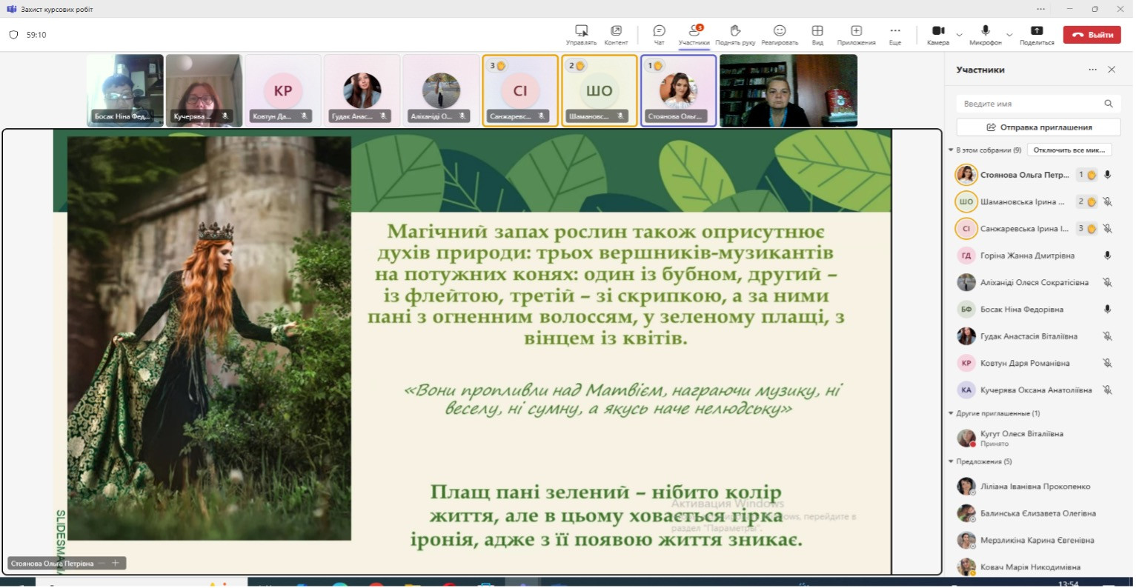Screen dimensions: 1136x588
Task: Toggle microphone for Шамановська Ірина in the list
Action: coord(1107,202)
